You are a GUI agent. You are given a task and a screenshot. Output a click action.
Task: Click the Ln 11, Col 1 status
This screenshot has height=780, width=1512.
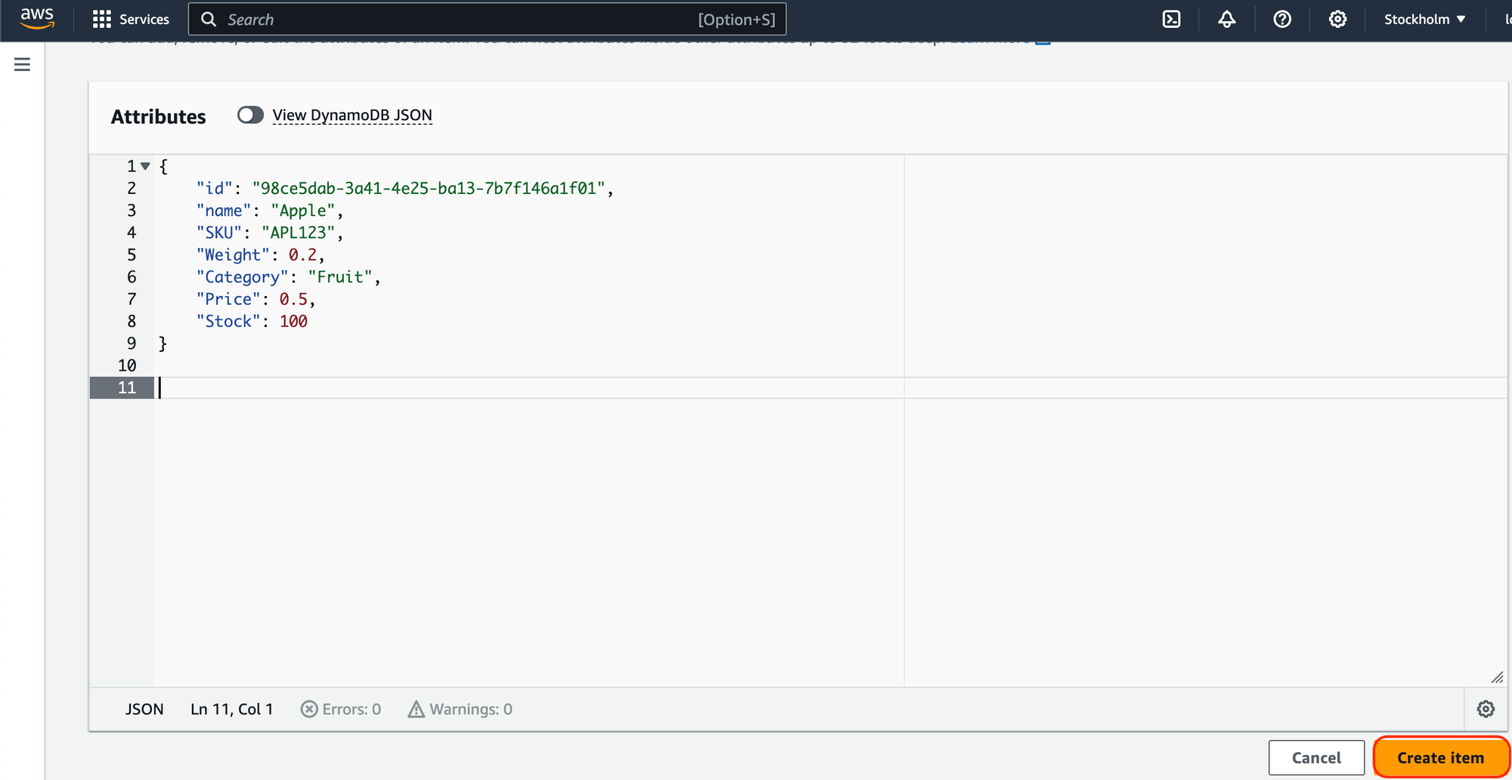(231, 709)
